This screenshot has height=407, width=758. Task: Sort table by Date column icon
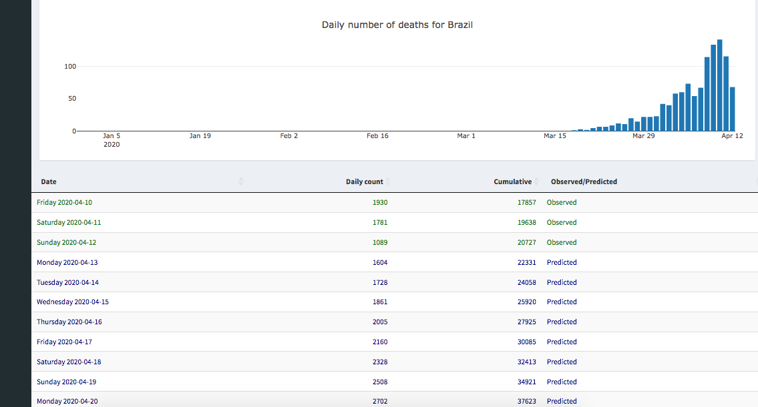pyautogui.click(x=241, y=181)
